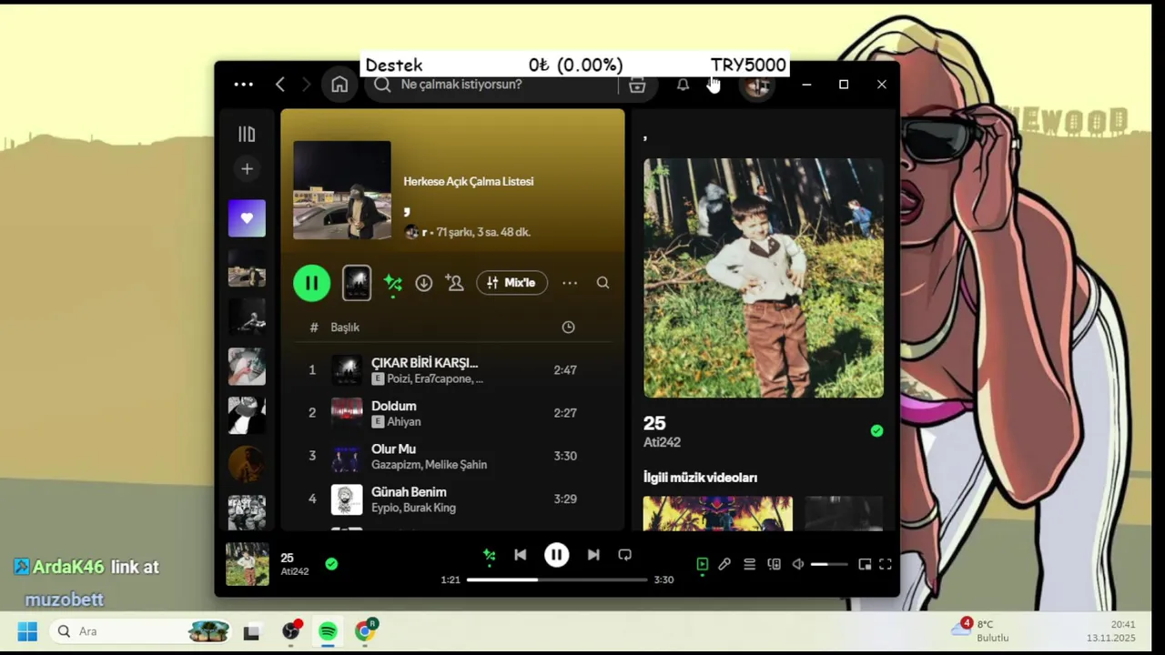Create a playlist with plus icon
This screenshot has height=655, width=1165.
[x=247, y=169]
